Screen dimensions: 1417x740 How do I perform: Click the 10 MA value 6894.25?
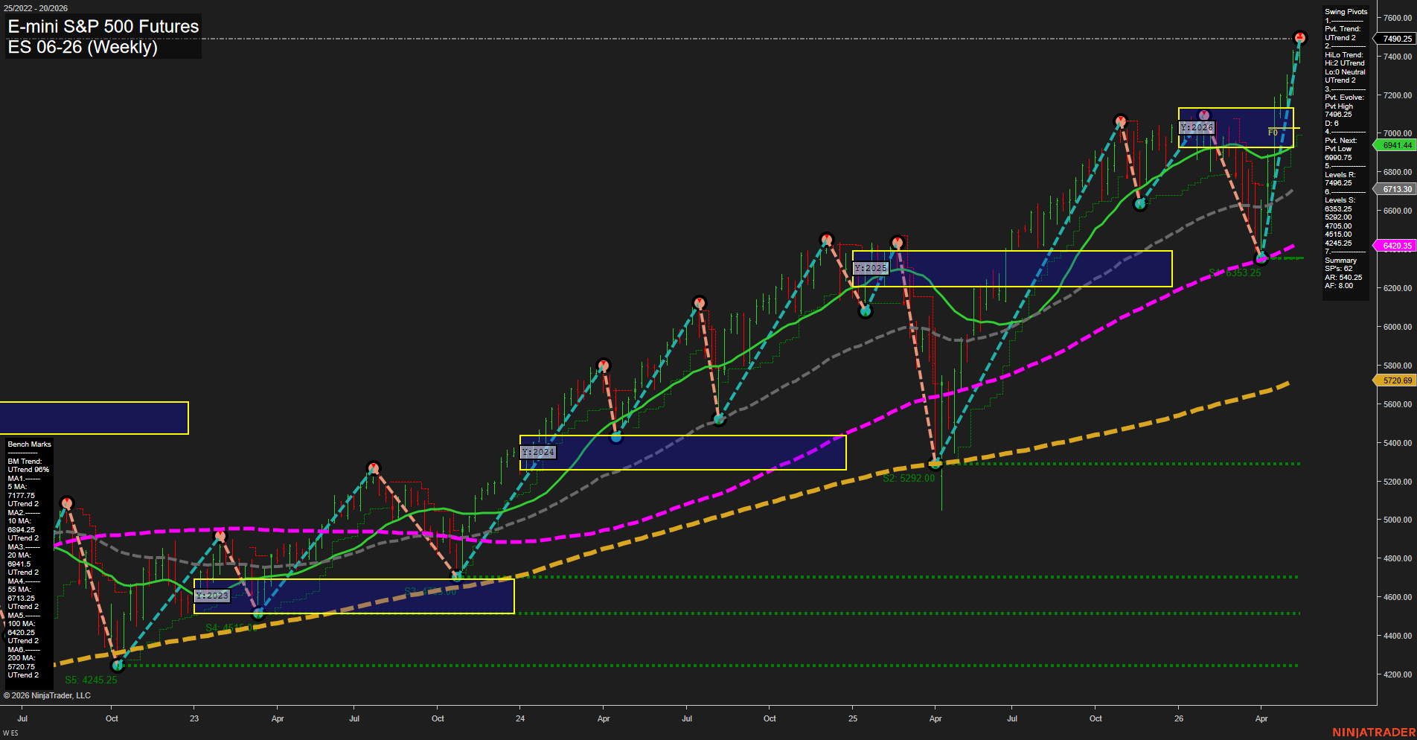(x=22, y=530)
